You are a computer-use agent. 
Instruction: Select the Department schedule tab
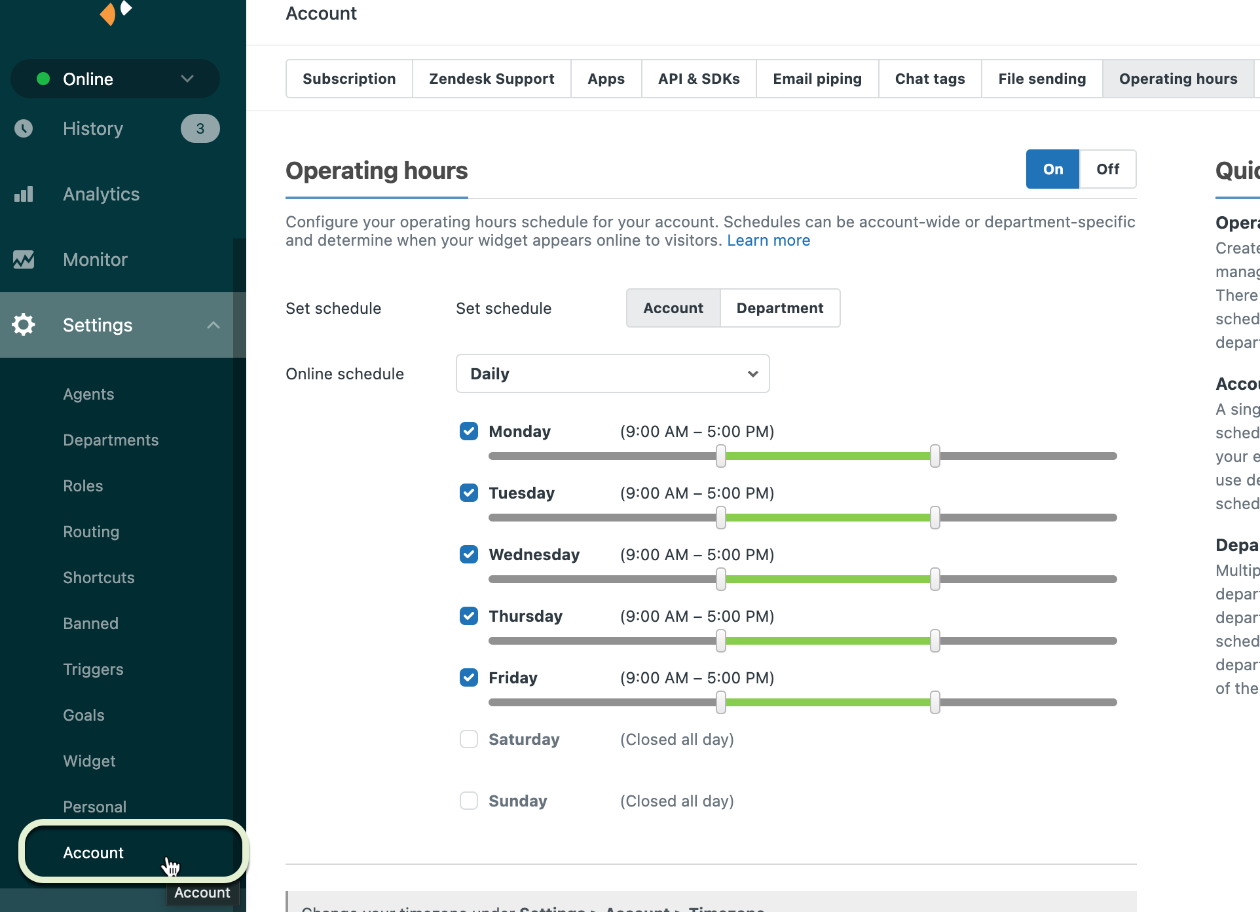pos(780,308)
